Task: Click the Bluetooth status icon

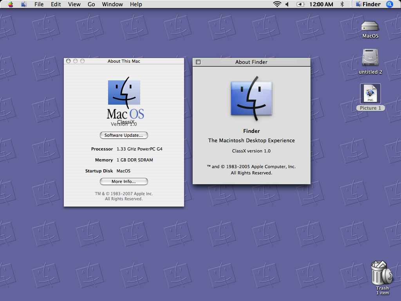Action: 342,4
